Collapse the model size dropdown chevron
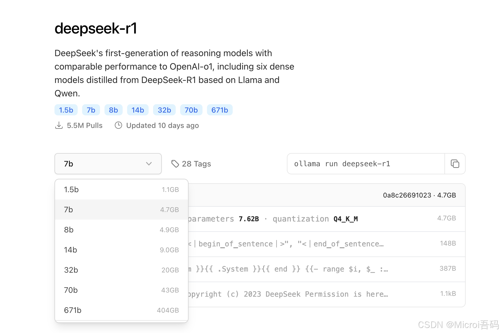This screenshot has width=500, height=333. (x=148, y=164)
